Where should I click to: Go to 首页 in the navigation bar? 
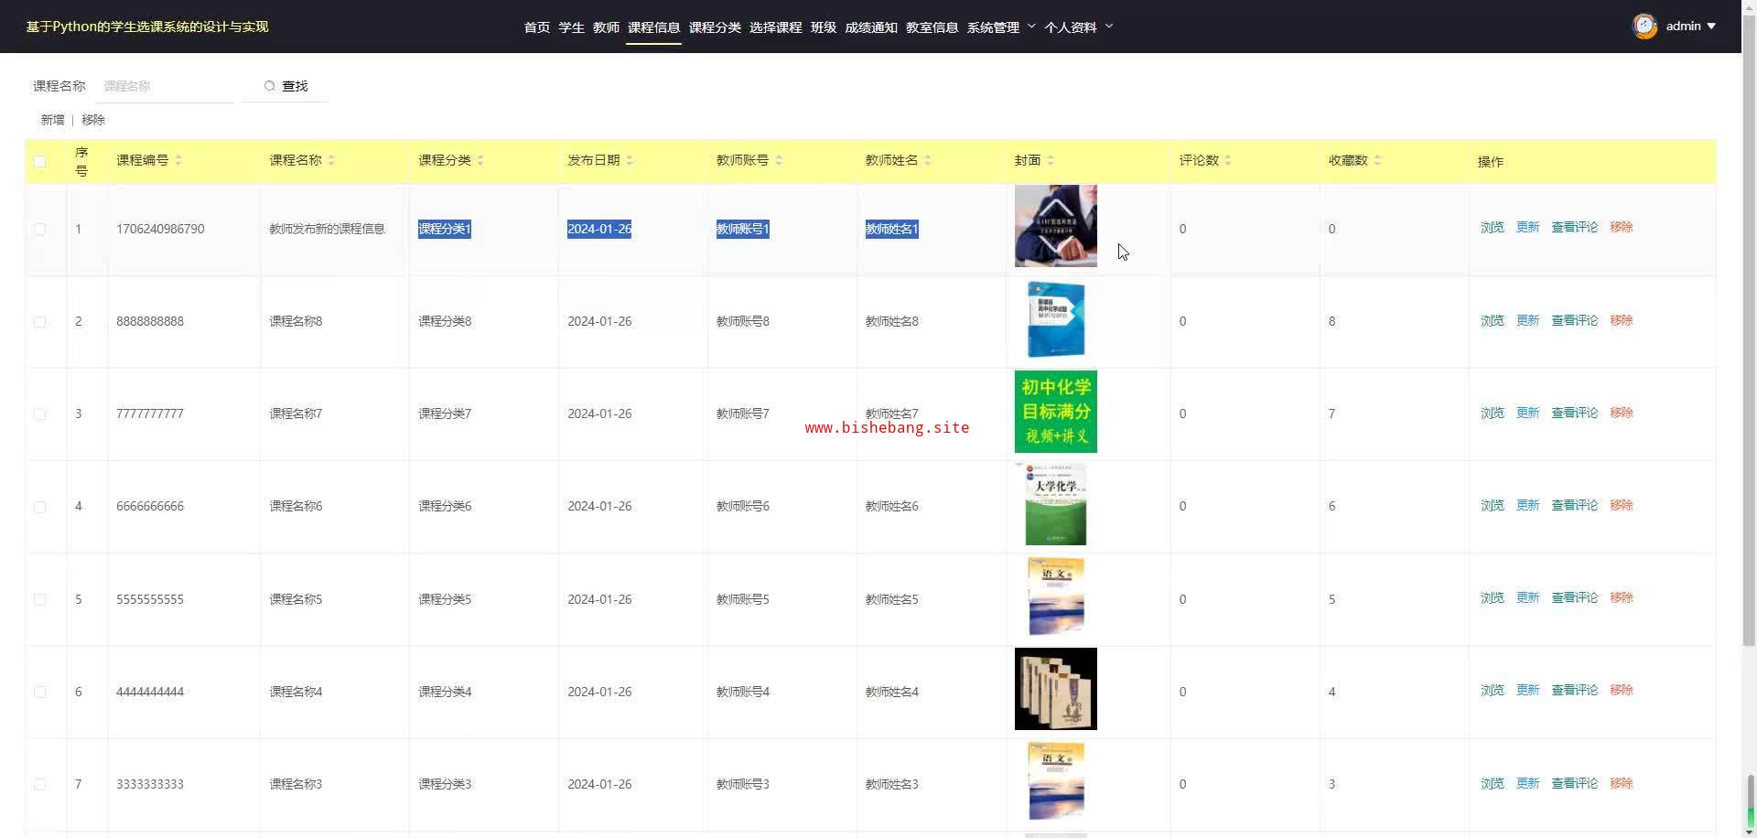pyautogui.click(x=537, y=27)
